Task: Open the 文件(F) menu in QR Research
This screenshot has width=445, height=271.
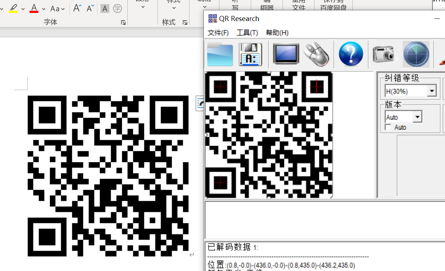Action: coord(218,33)
